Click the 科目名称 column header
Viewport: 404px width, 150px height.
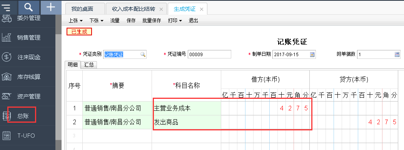click(x=187, y=86)
